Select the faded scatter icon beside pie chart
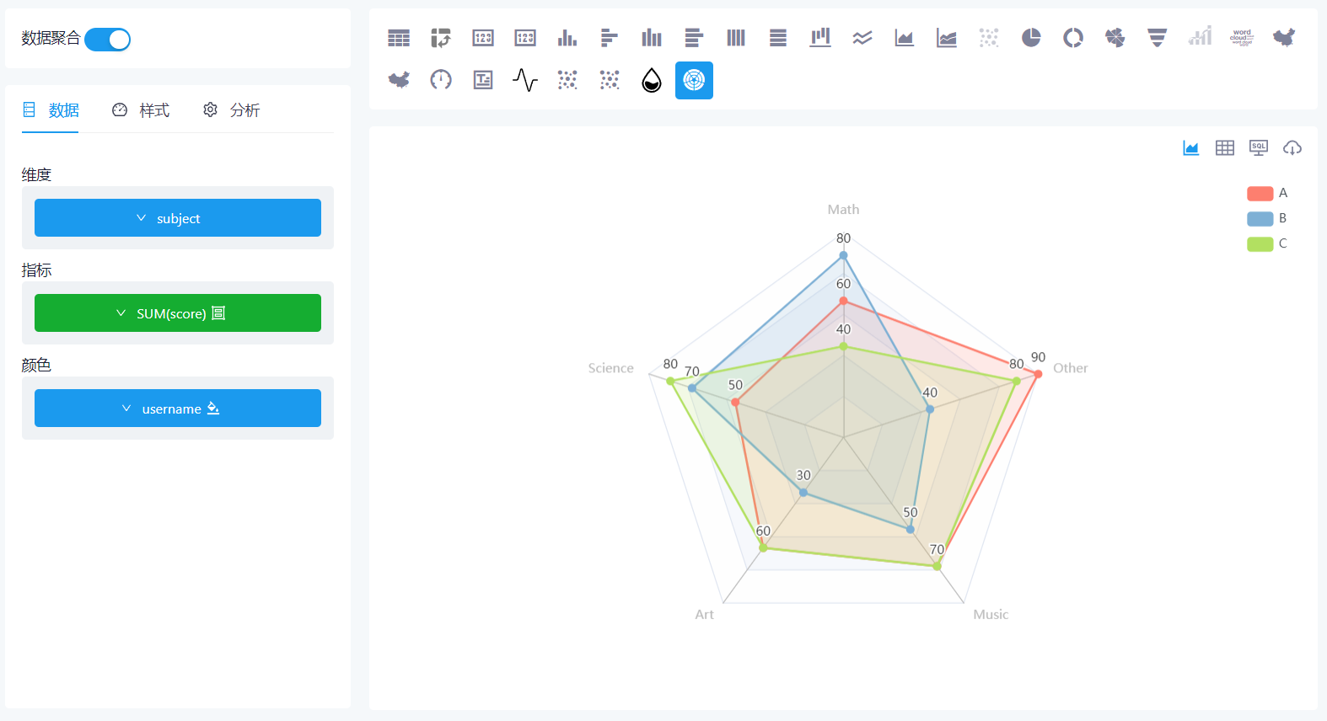Screen dimensions: 1327x721 (989, 38)
